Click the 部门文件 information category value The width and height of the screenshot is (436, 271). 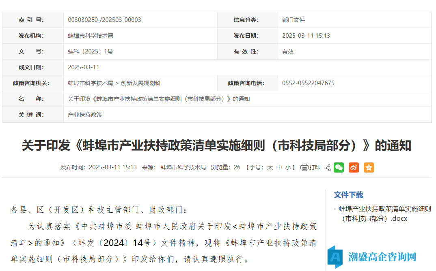pos(293,20)
